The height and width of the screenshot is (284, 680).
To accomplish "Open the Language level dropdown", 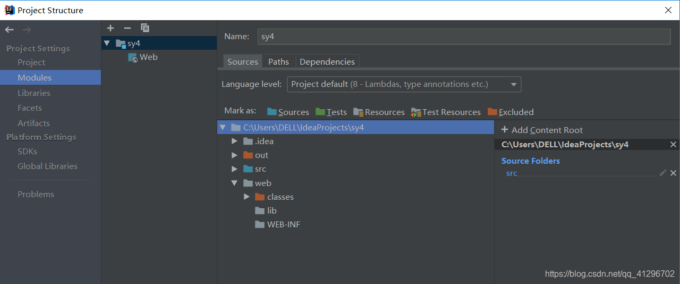I will (404, 84).
